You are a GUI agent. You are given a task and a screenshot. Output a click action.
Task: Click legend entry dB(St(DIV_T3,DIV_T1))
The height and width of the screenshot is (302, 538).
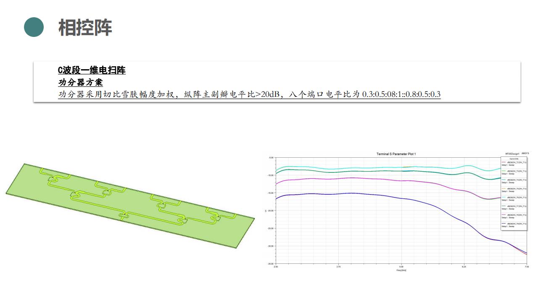517,171
